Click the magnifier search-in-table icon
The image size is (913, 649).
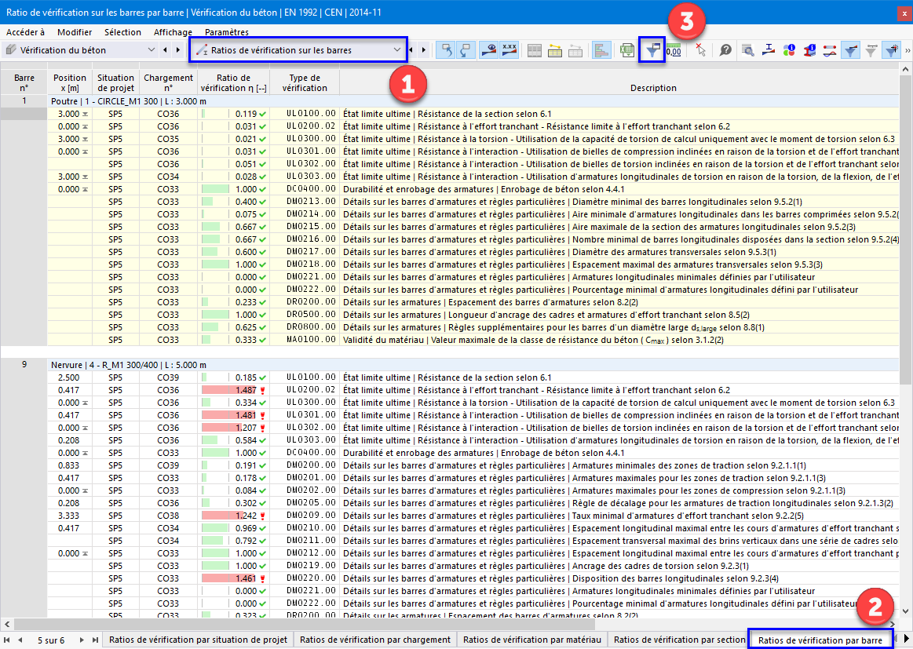(748, 51)
